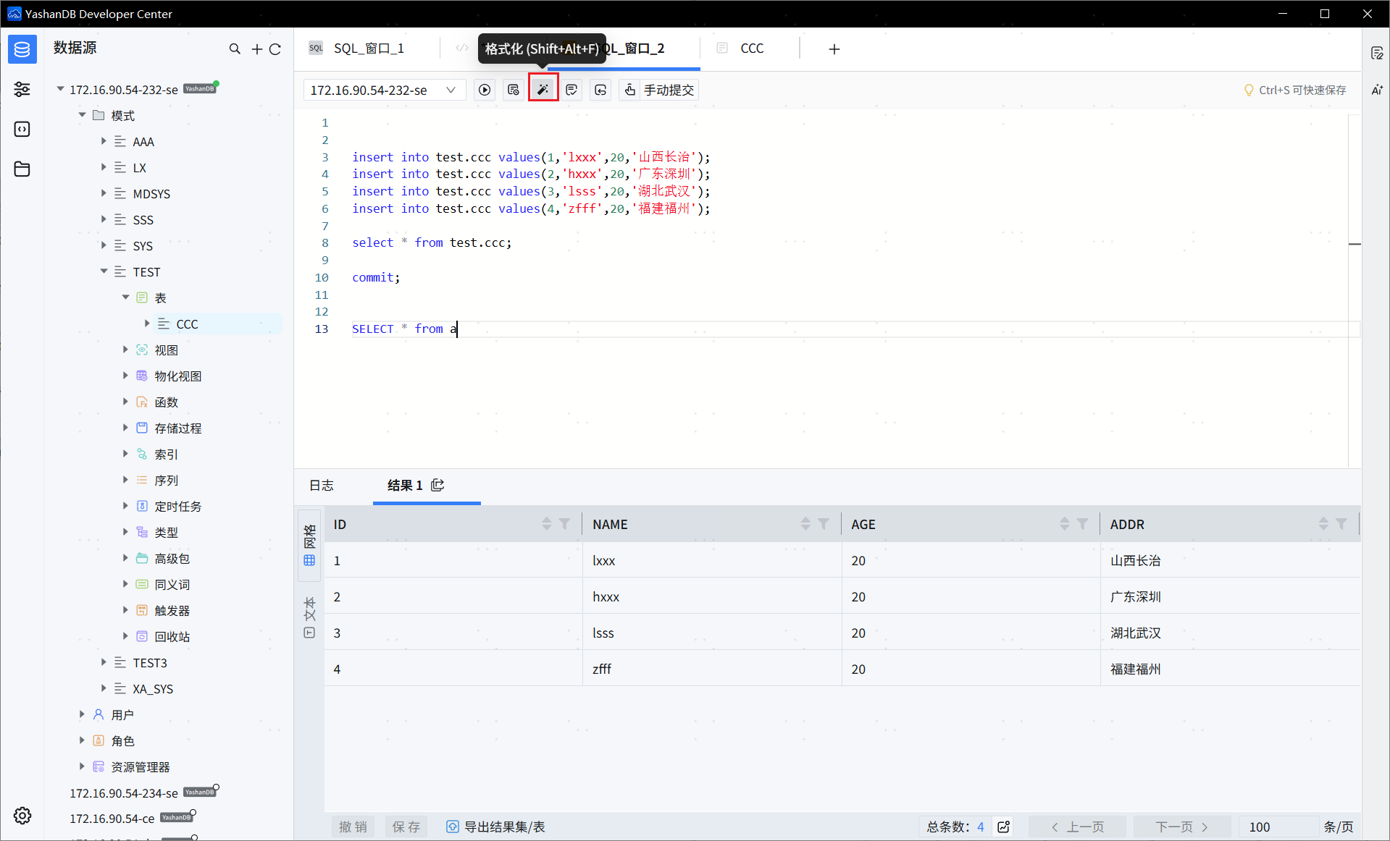Click the page size field showing 100

(x=1276, y=827)
